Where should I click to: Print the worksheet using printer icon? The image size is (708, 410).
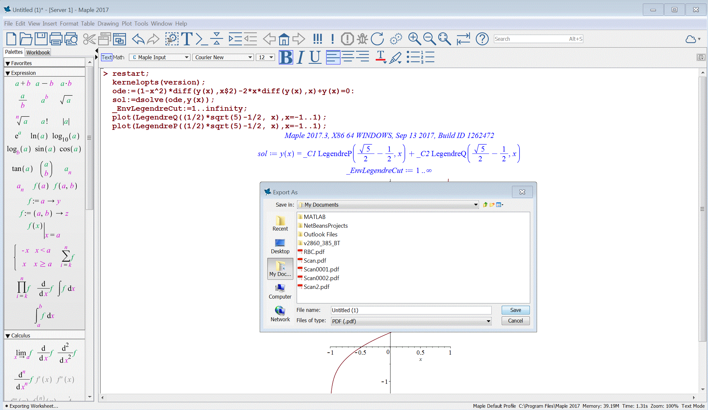click(56, 39)
